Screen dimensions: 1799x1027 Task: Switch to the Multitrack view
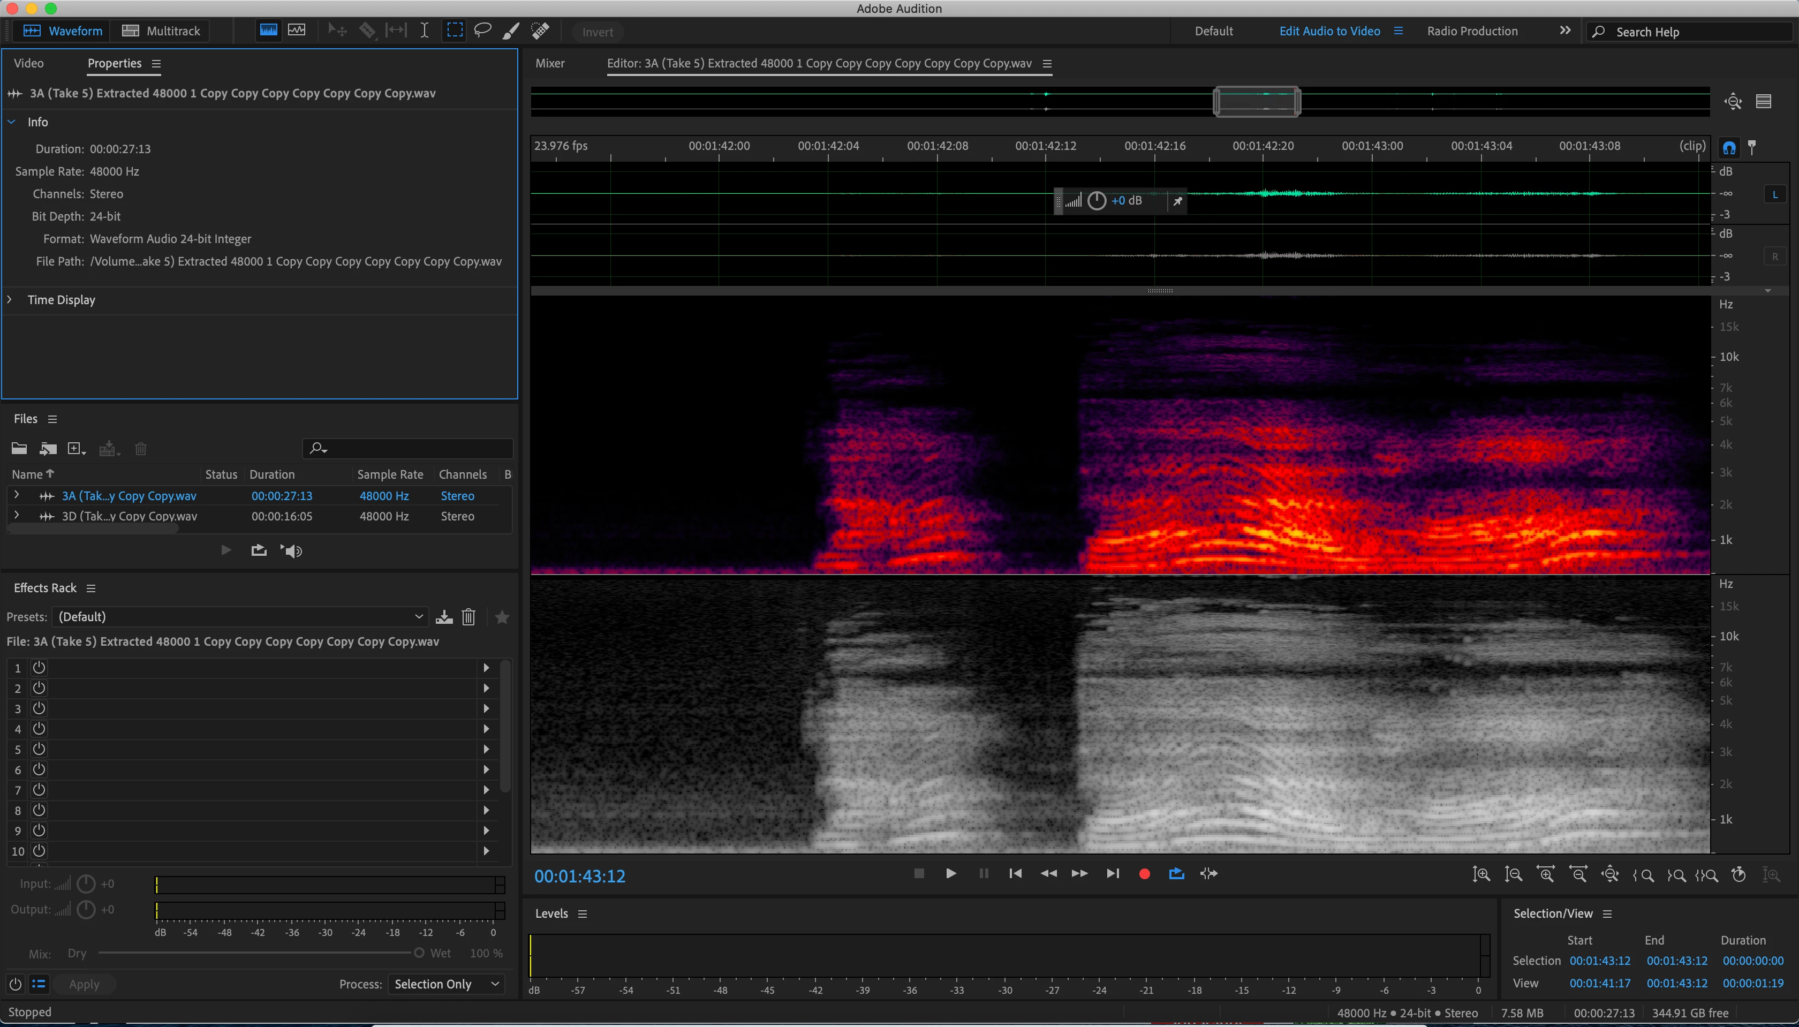tap(162, 31)
